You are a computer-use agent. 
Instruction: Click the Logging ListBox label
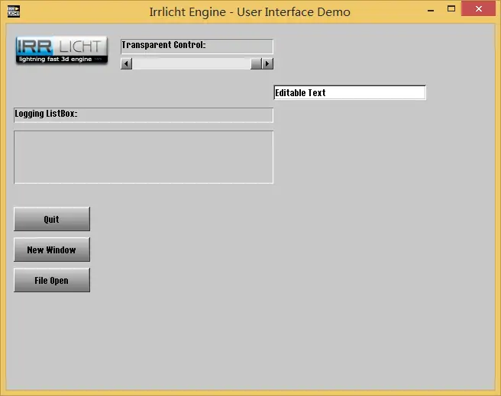47,114
